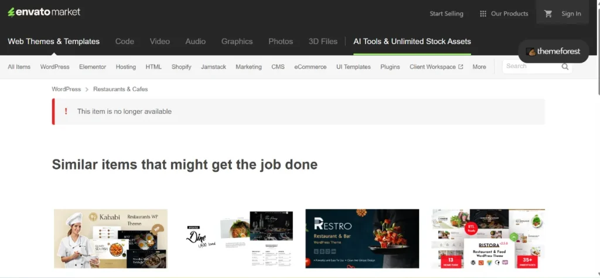Open the Restro Restaurant & Bar thumbnail
The image size is (600, 278).
pos(362,239)
